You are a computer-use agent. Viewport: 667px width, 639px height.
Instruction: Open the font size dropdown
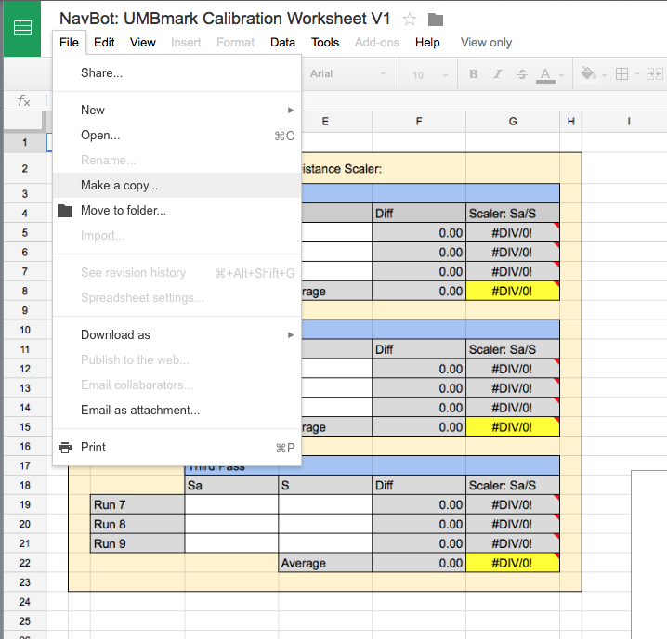425,74
